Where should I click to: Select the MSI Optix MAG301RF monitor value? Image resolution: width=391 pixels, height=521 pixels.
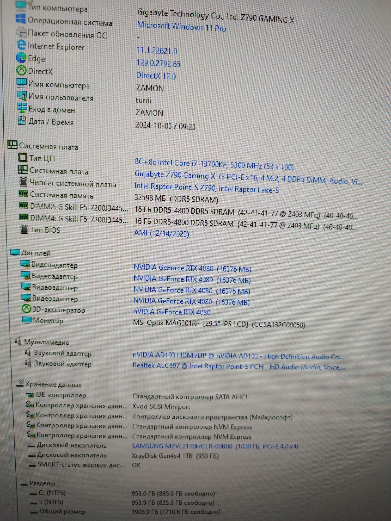click(x=219, y=324)
